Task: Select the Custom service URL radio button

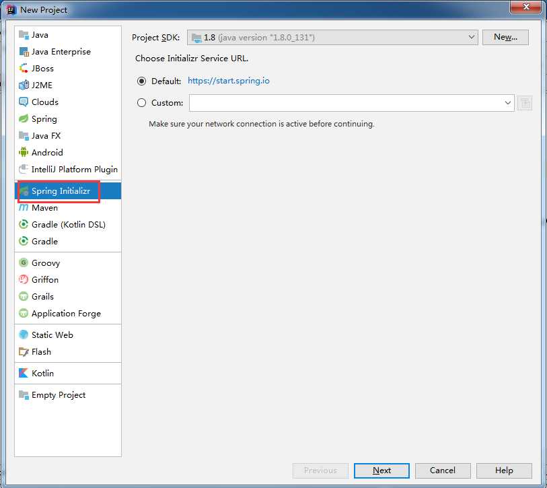Action: click(x=141, y=102)
